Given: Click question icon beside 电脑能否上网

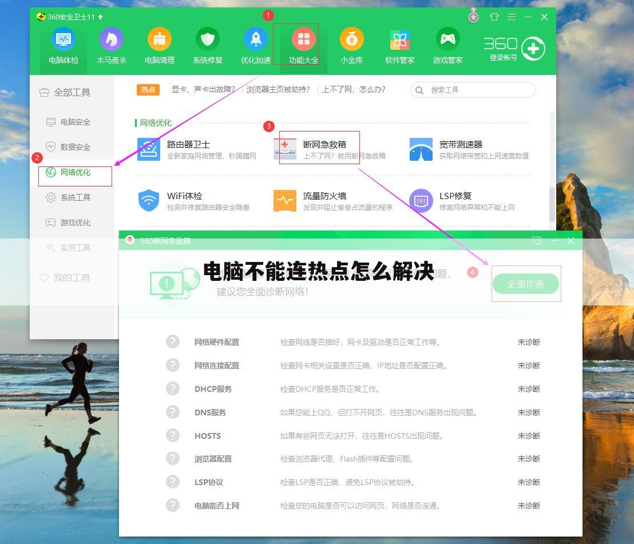Looking at the screenshot, I should [173, 506].
